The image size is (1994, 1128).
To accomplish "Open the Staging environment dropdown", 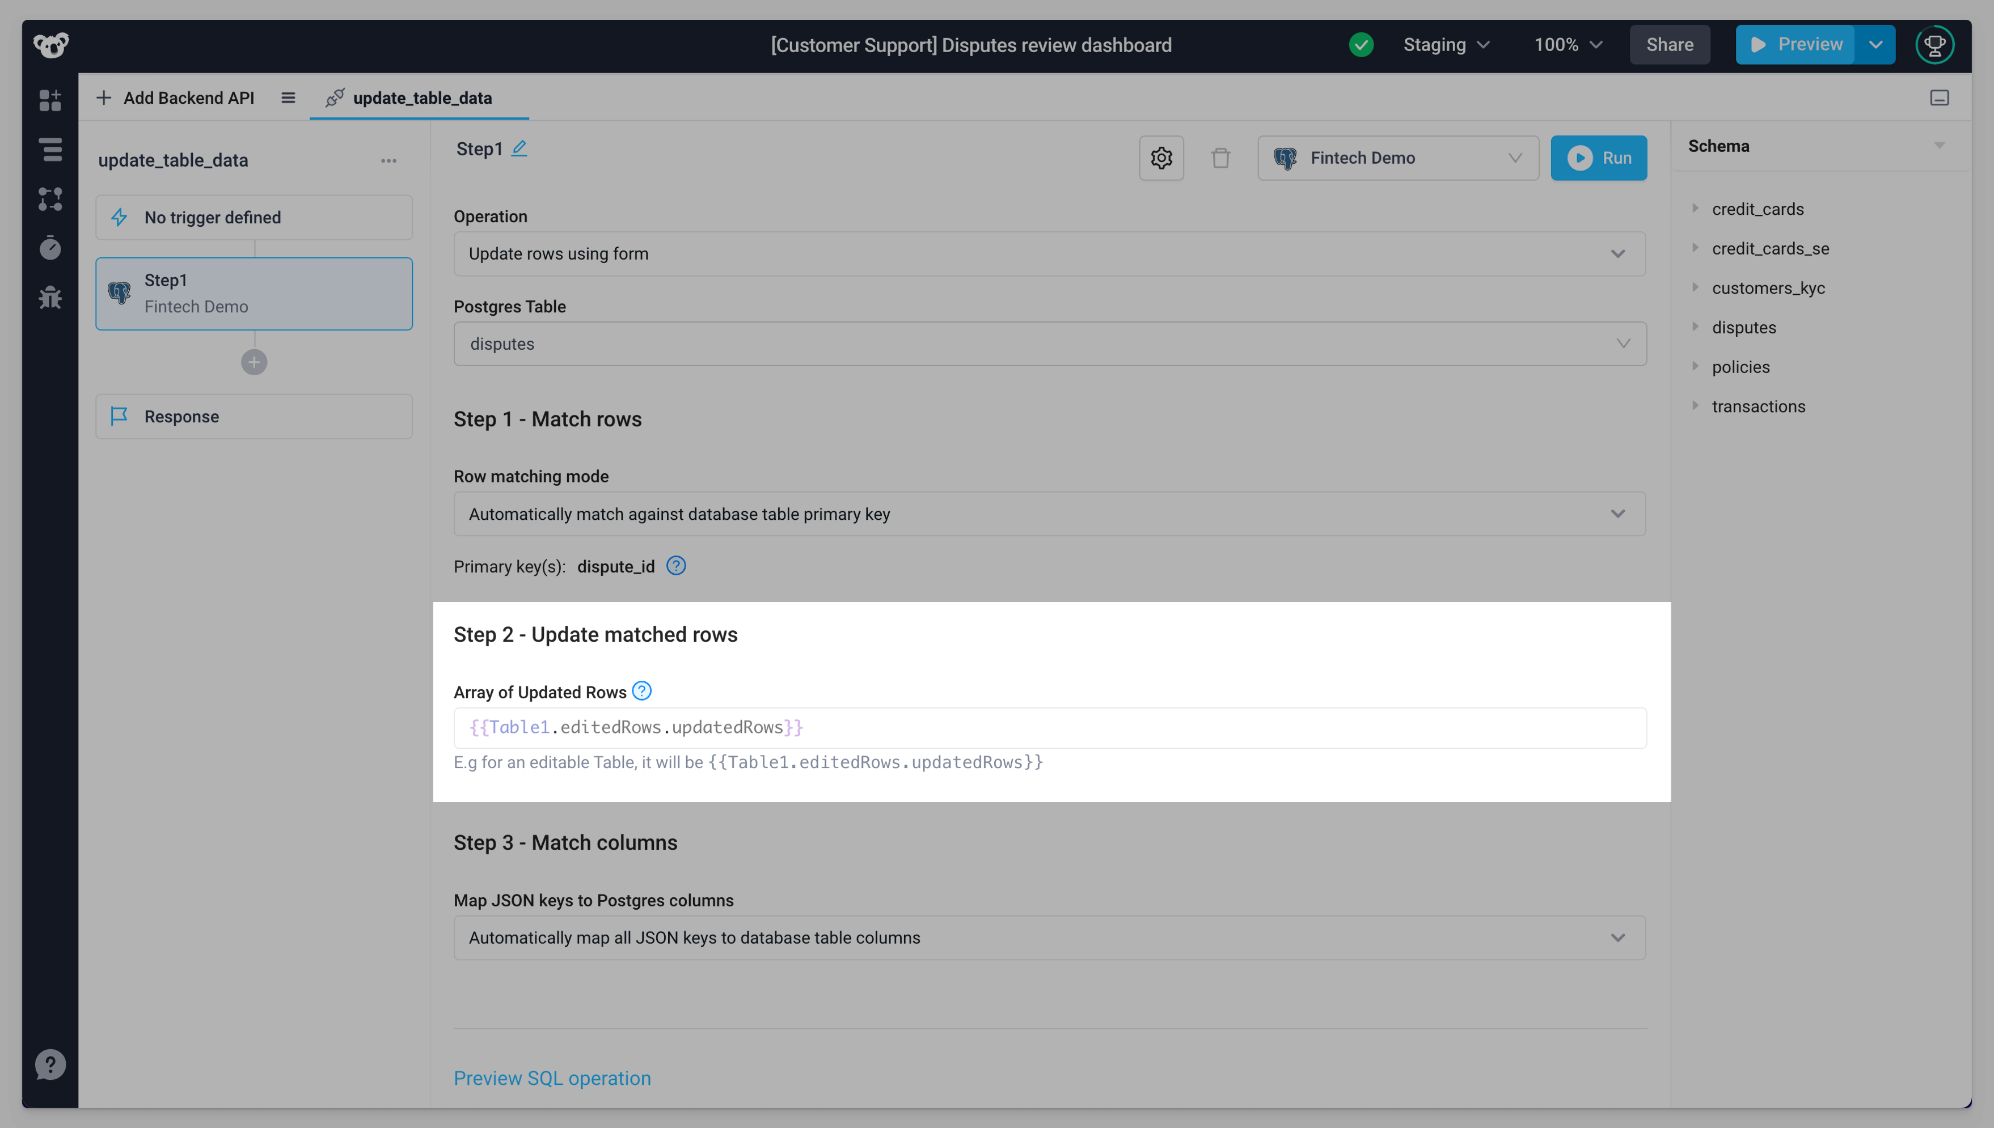I will 1446,45.
